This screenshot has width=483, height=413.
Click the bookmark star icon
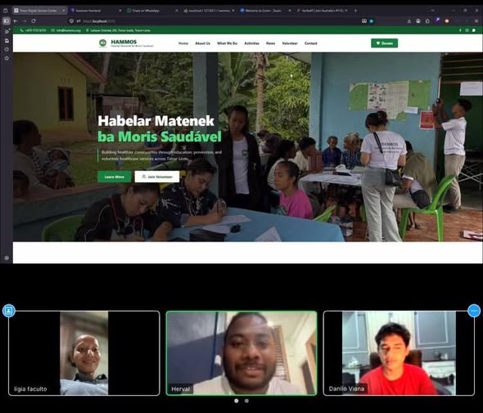(x=372, y=21)
